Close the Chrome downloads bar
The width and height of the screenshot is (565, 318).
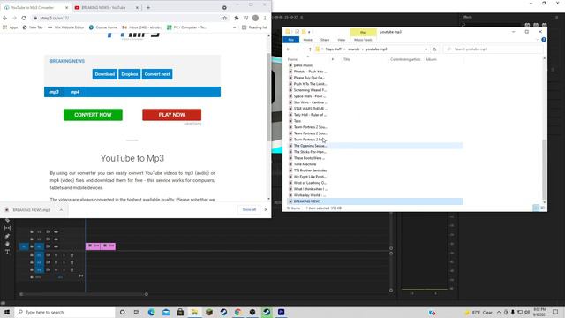[266, 209]
